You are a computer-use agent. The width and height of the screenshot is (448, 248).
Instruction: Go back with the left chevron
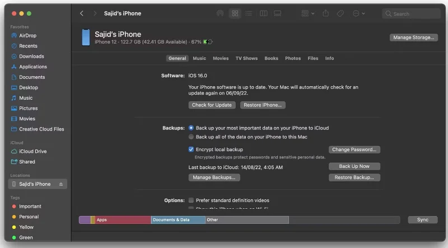point(82,13)
